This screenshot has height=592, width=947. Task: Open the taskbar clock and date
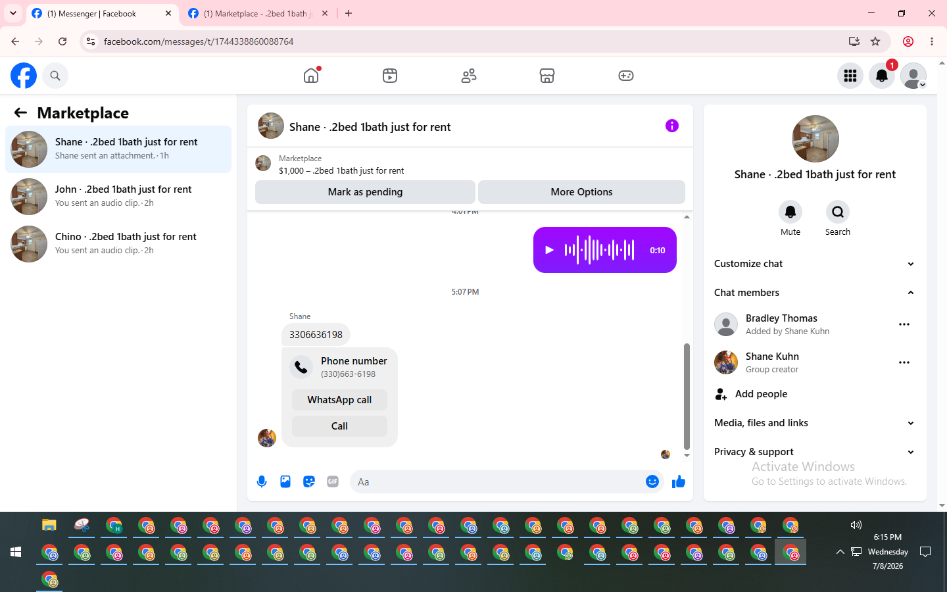888,552
